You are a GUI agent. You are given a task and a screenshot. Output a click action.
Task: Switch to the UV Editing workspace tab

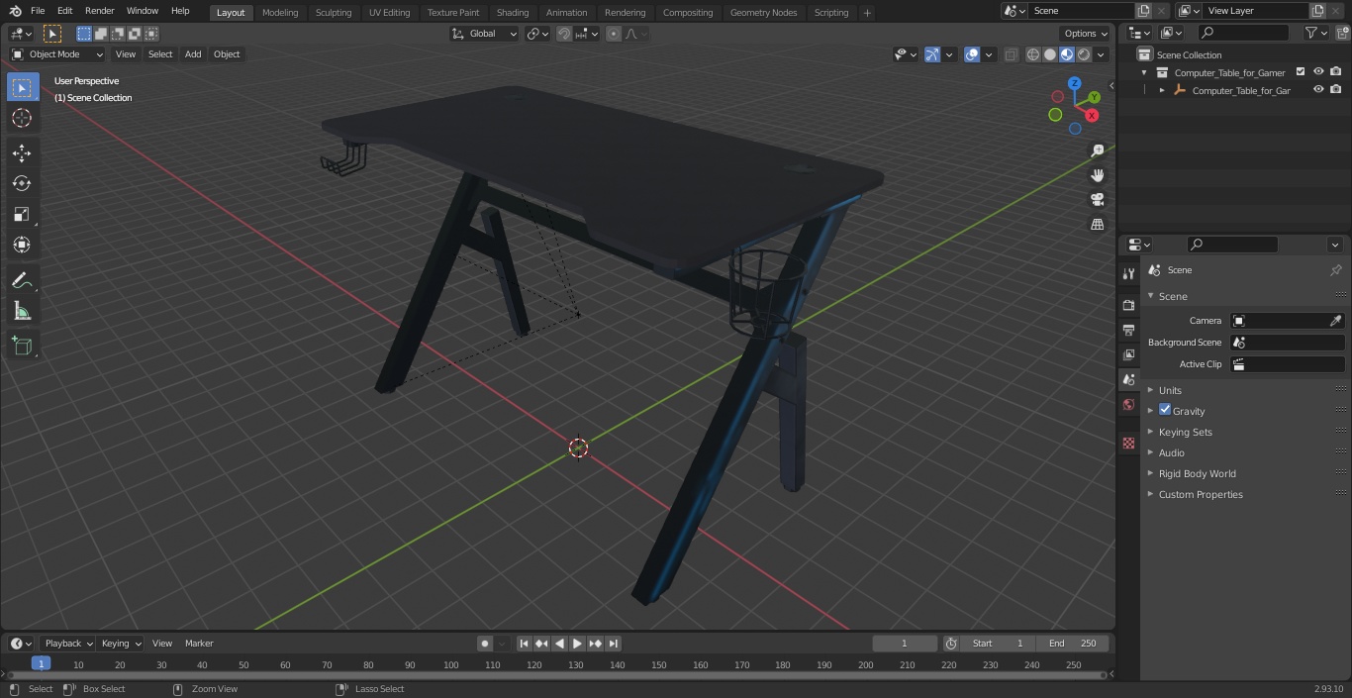[x=389, y=13]
